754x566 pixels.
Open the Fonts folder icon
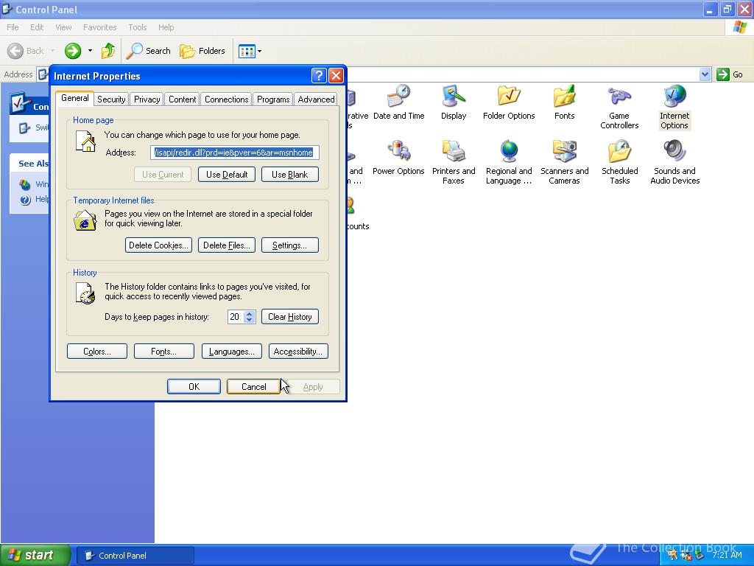click(x=564, y=102)
